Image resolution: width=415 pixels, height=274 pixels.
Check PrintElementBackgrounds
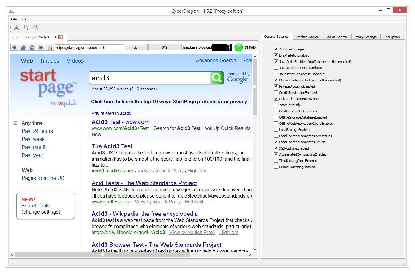click(x=276, y=111)
